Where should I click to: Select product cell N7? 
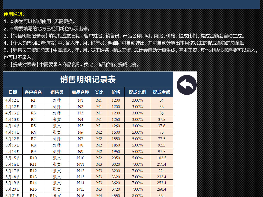pyautogui.click(x=80, y=139)
